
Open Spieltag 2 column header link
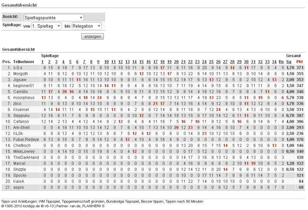point(49,62)
